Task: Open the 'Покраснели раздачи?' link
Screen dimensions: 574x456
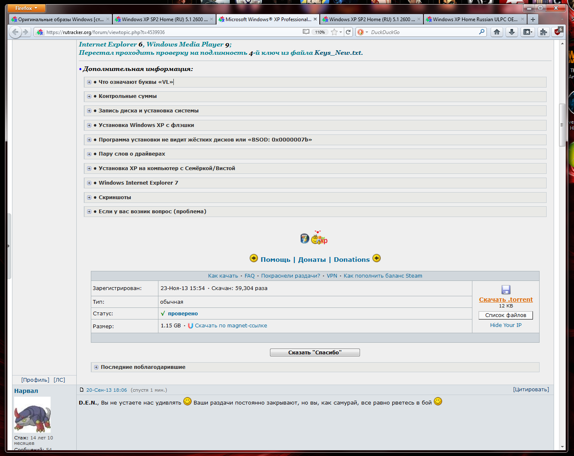Action: pos(291,276)
